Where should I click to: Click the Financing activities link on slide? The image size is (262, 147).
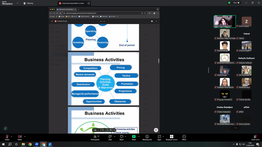pyautogui.click(x=126, y=129)
